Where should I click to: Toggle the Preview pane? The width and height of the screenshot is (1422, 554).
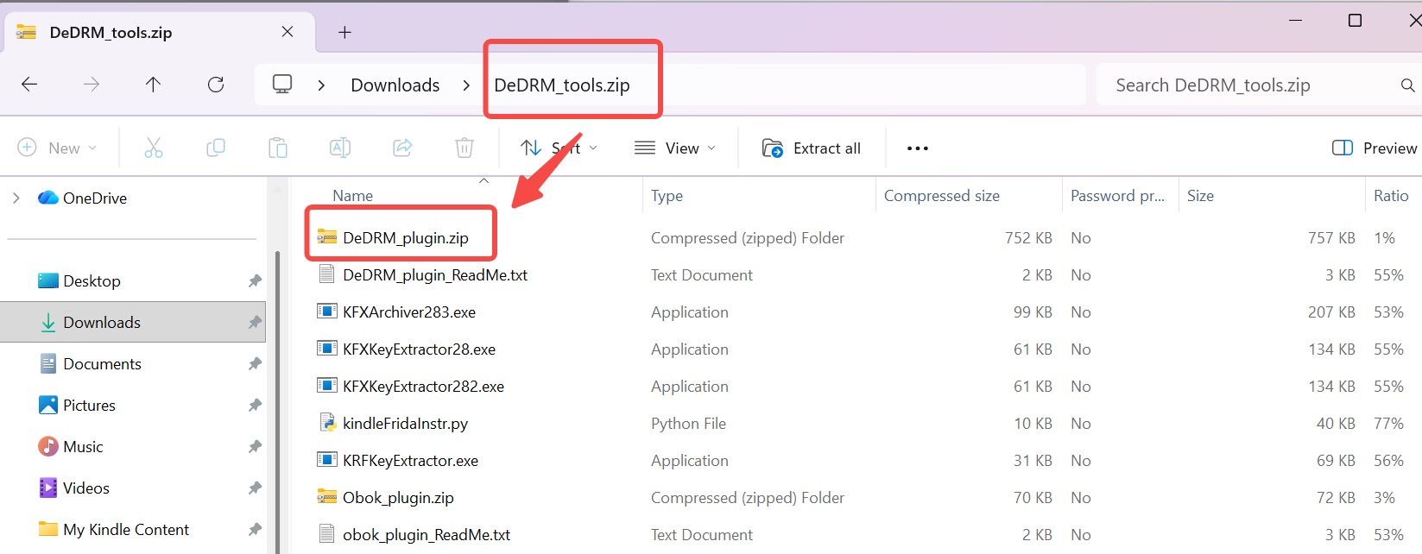(x=1375, y=148)
